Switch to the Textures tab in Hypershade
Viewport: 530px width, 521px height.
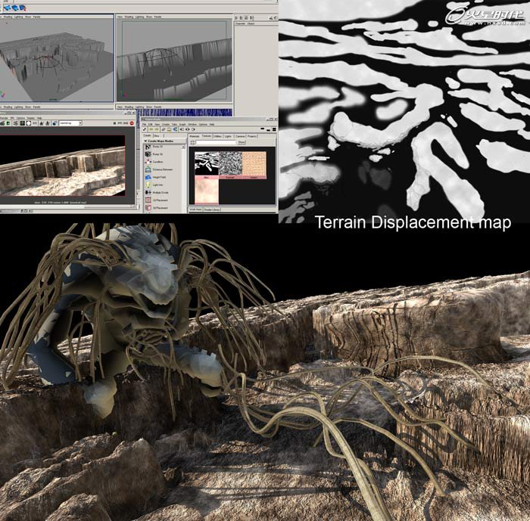(207, 136)
